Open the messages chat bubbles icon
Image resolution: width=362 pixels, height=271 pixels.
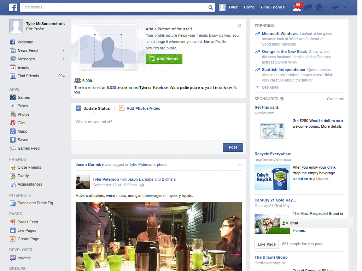[308, 8]
